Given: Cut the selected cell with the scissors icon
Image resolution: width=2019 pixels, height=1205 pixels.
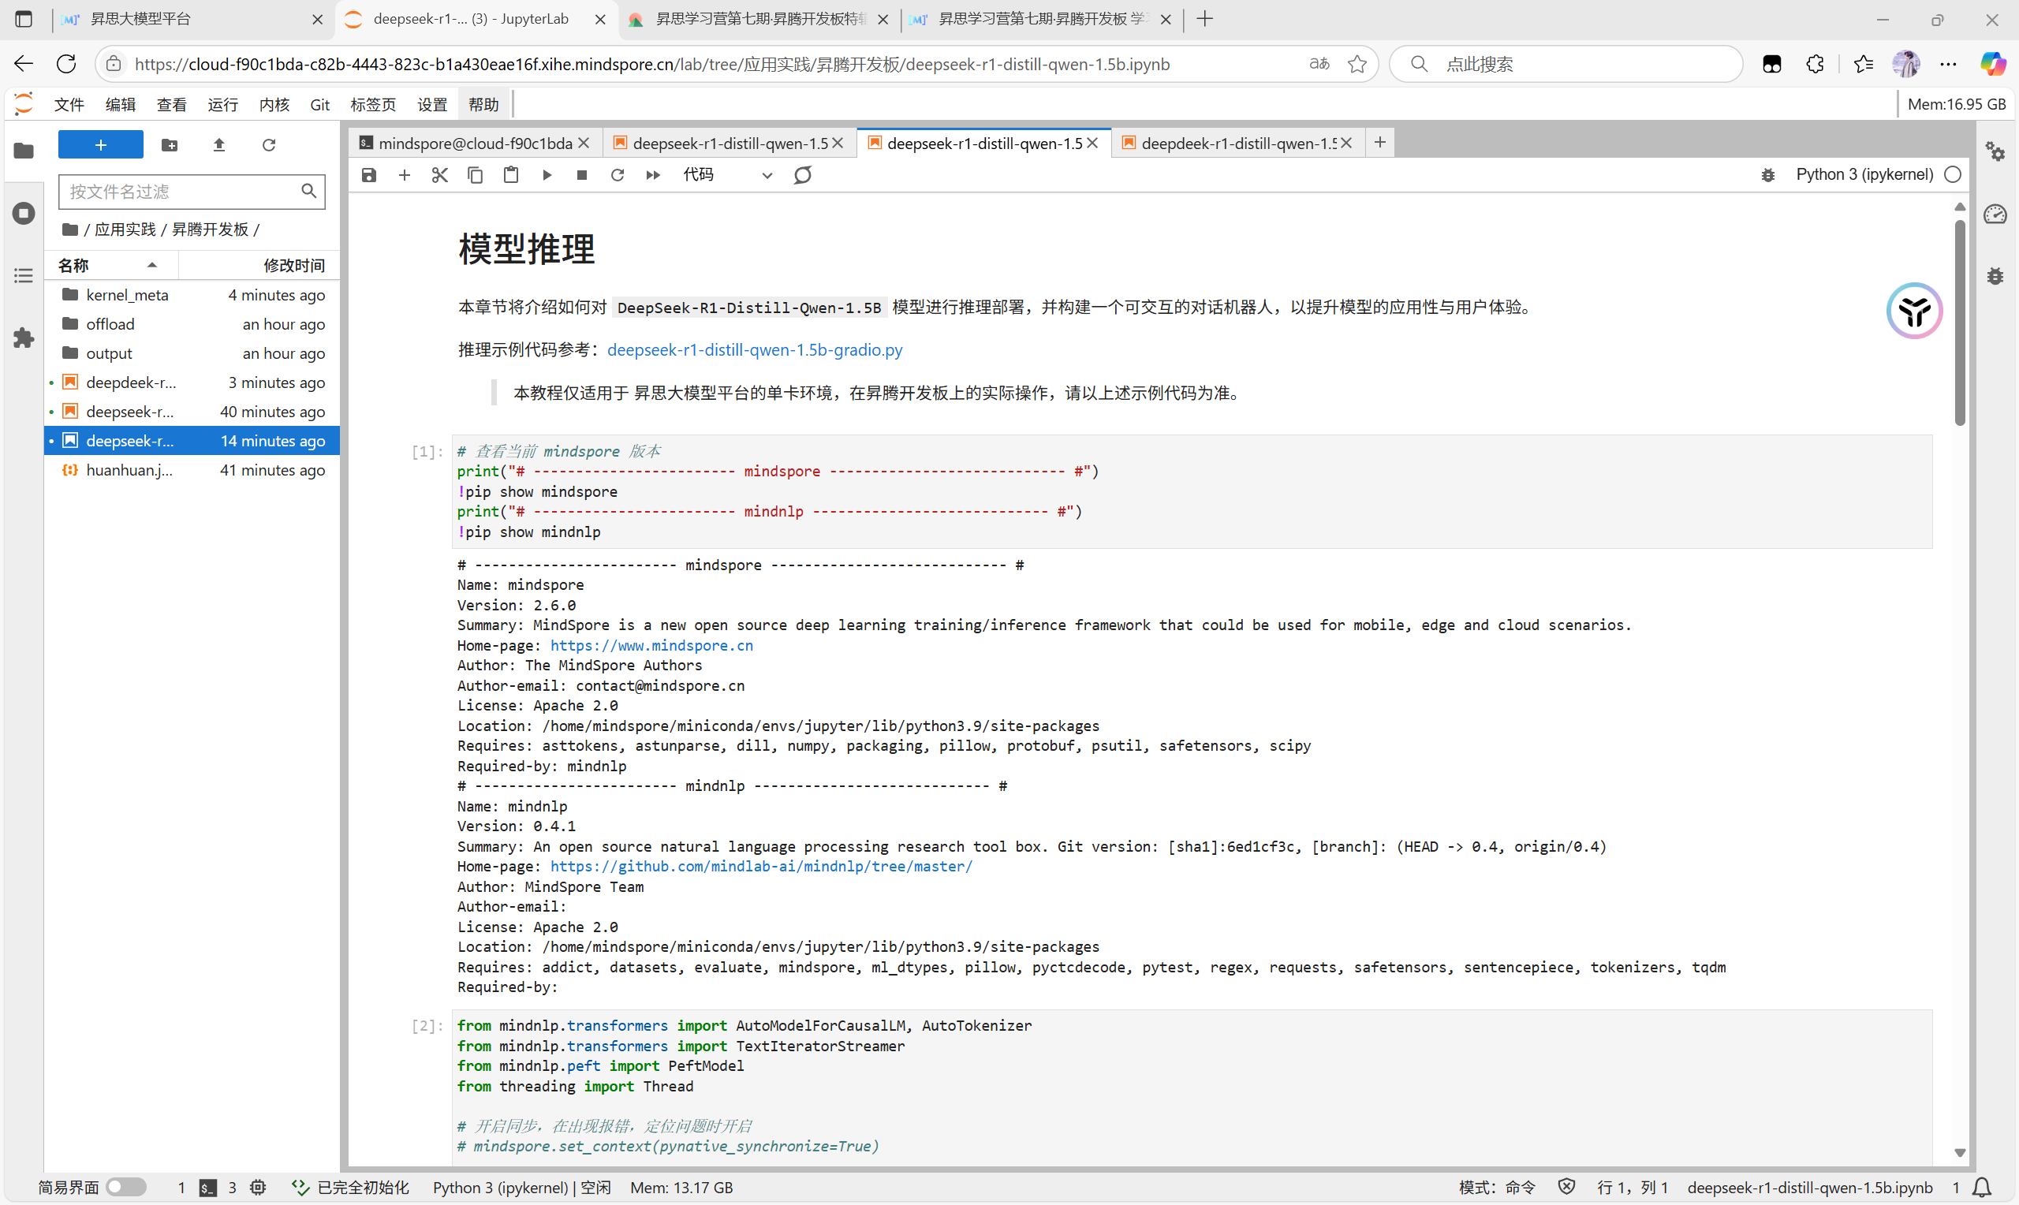Looking at the screenshot, I should (x=440, y=175).
